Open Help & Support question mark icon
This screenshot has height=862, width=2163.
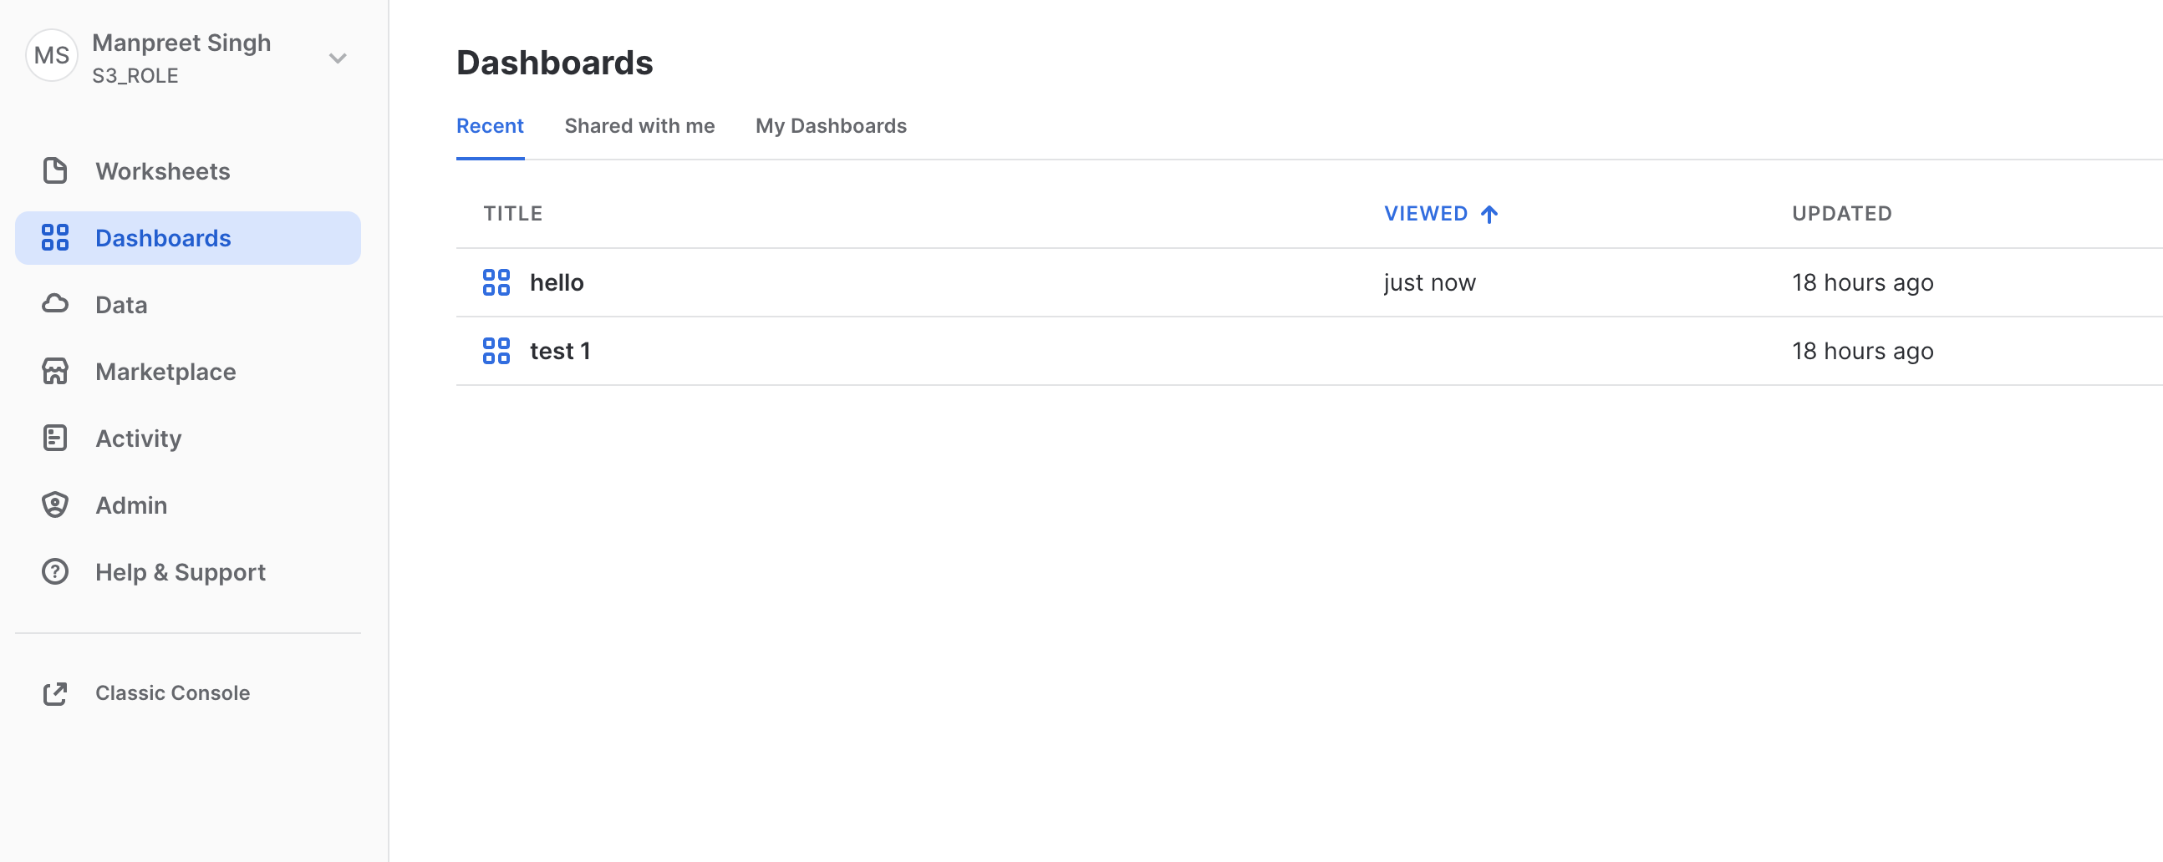coord(54,571)
